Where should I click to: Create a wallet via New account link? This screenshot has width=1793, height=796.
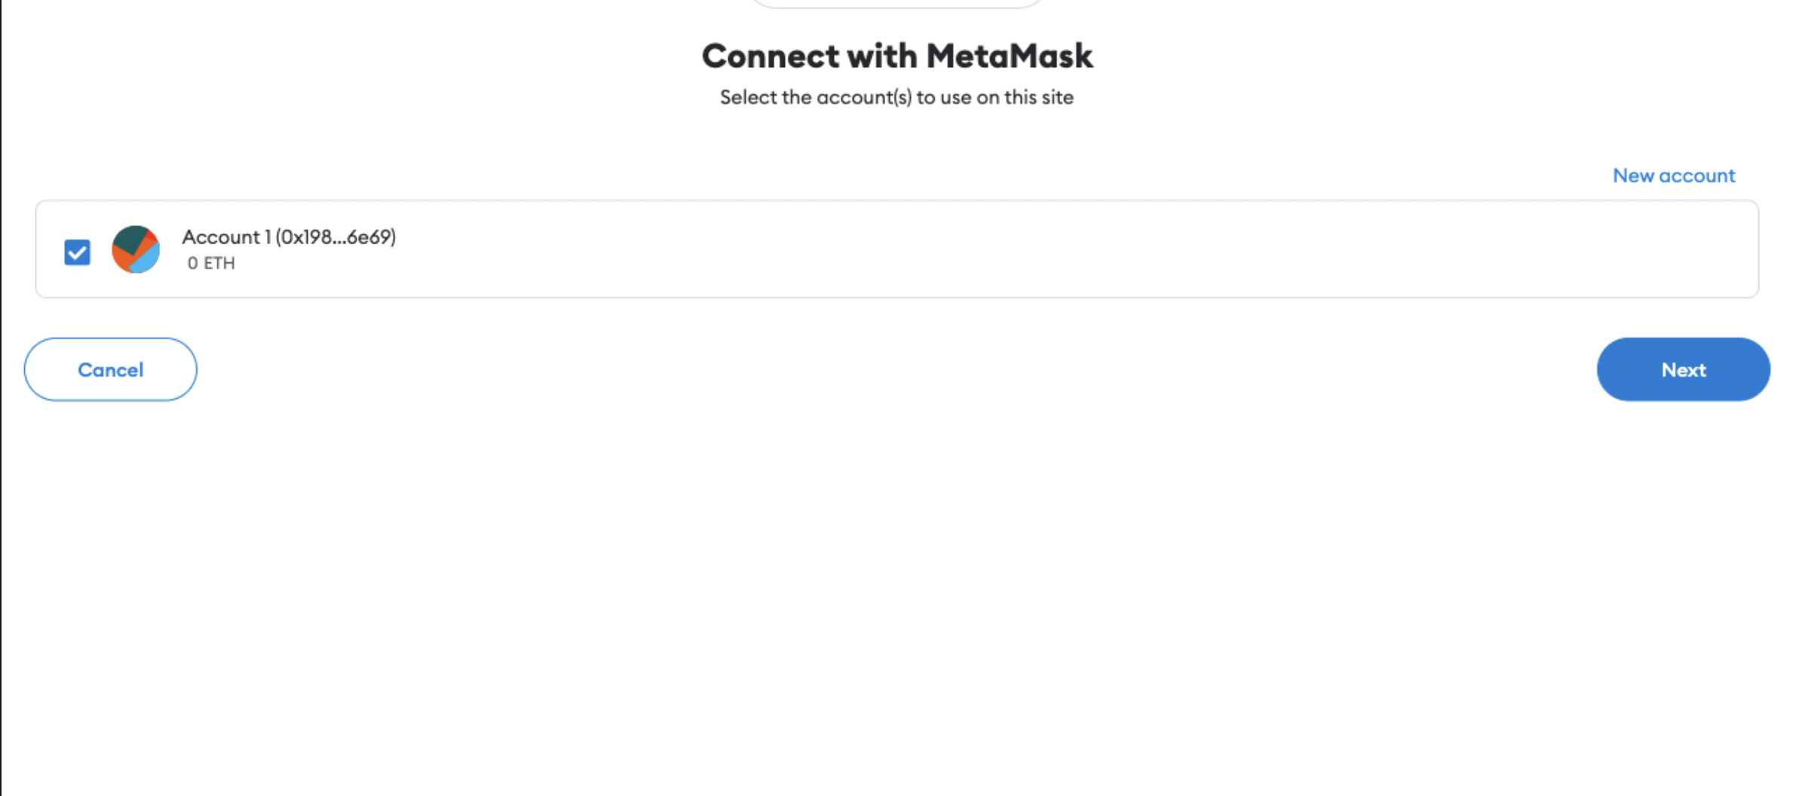pyautogui.click(x=1674, y=176)
